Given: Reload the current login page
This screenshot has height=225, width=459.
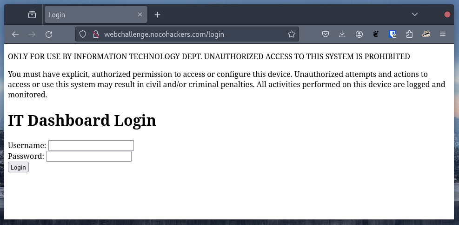Looking at the screenshot, I should coord(49,34).
